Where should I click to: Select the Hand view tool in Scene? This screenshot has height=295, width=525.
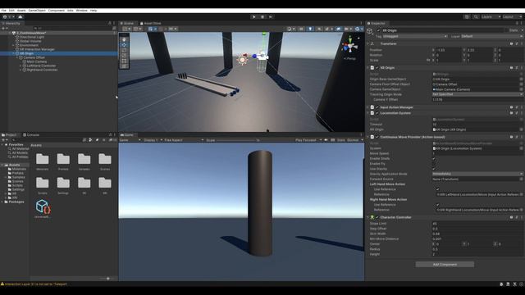[x=124, y=39]
